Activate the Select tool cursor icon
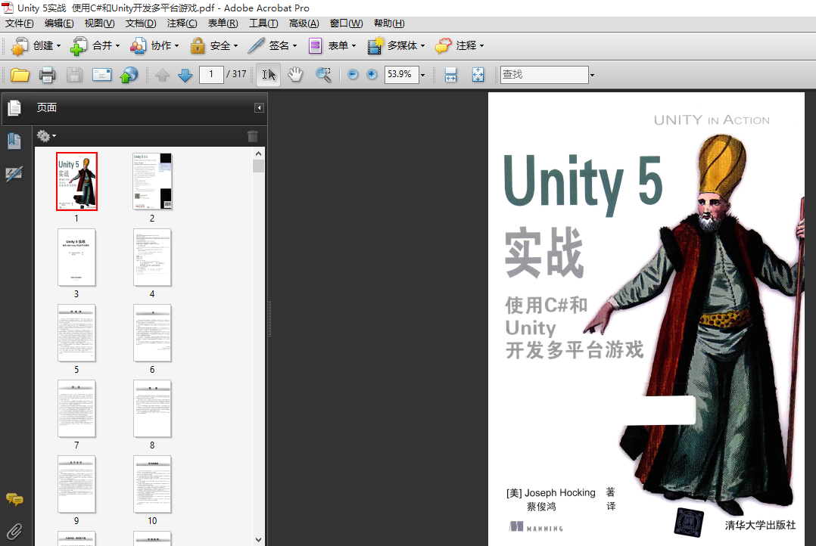 [x=269, y=75]
